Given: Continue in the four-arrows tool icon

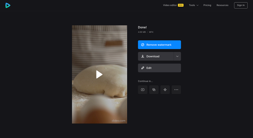Looking at the screenshot, I should pos(165,90).
